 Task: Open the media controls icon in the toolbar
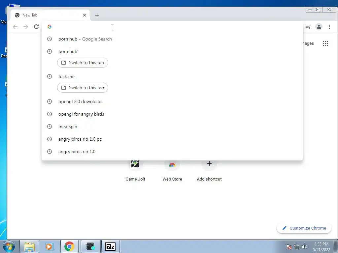pos(308,27)
